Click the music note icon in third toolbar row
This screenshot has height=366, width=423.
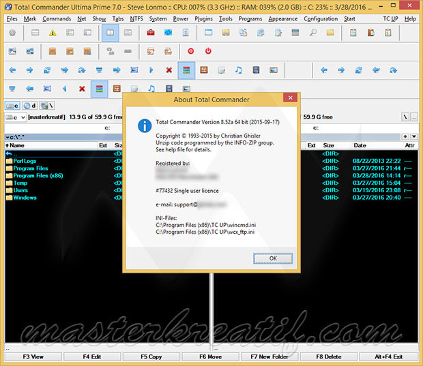(x=239, y=70)
